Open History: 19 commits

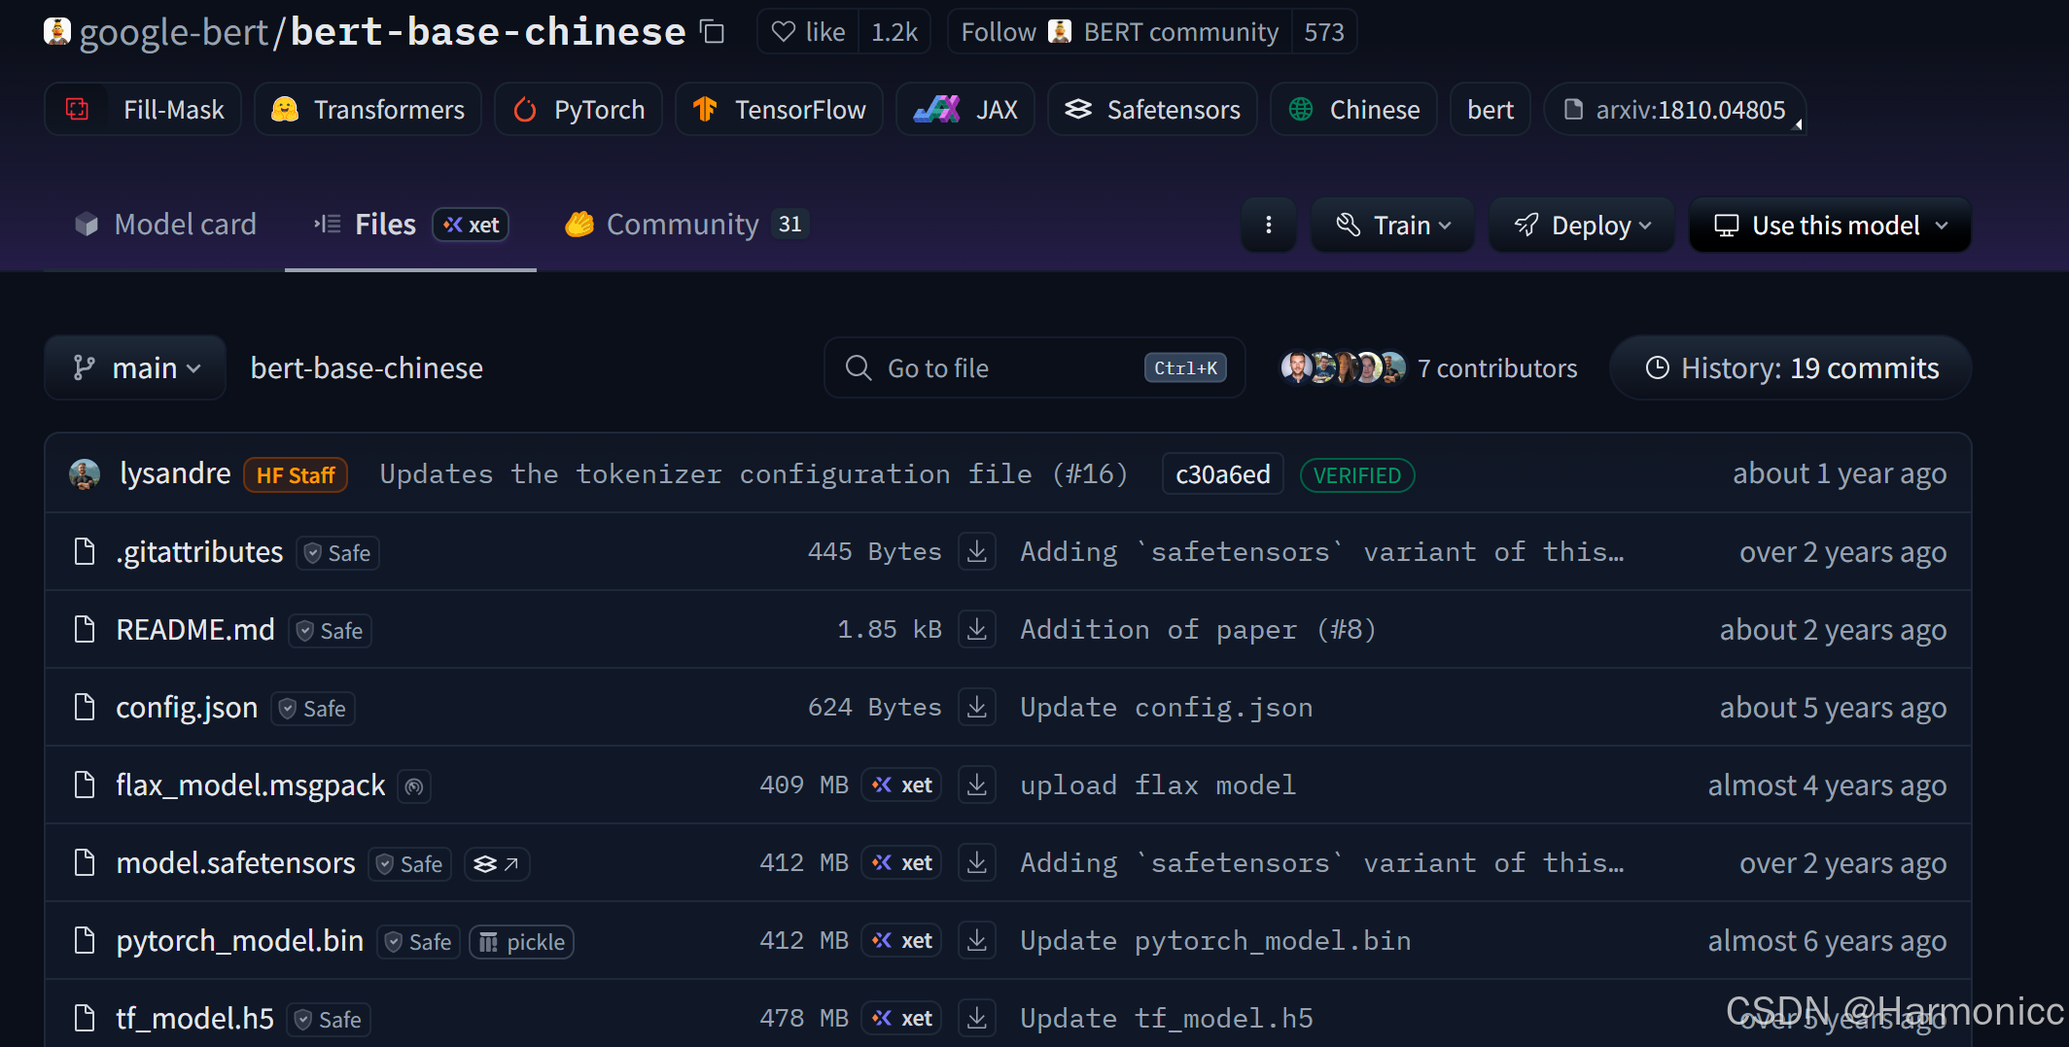click(x=1791, y=367)
